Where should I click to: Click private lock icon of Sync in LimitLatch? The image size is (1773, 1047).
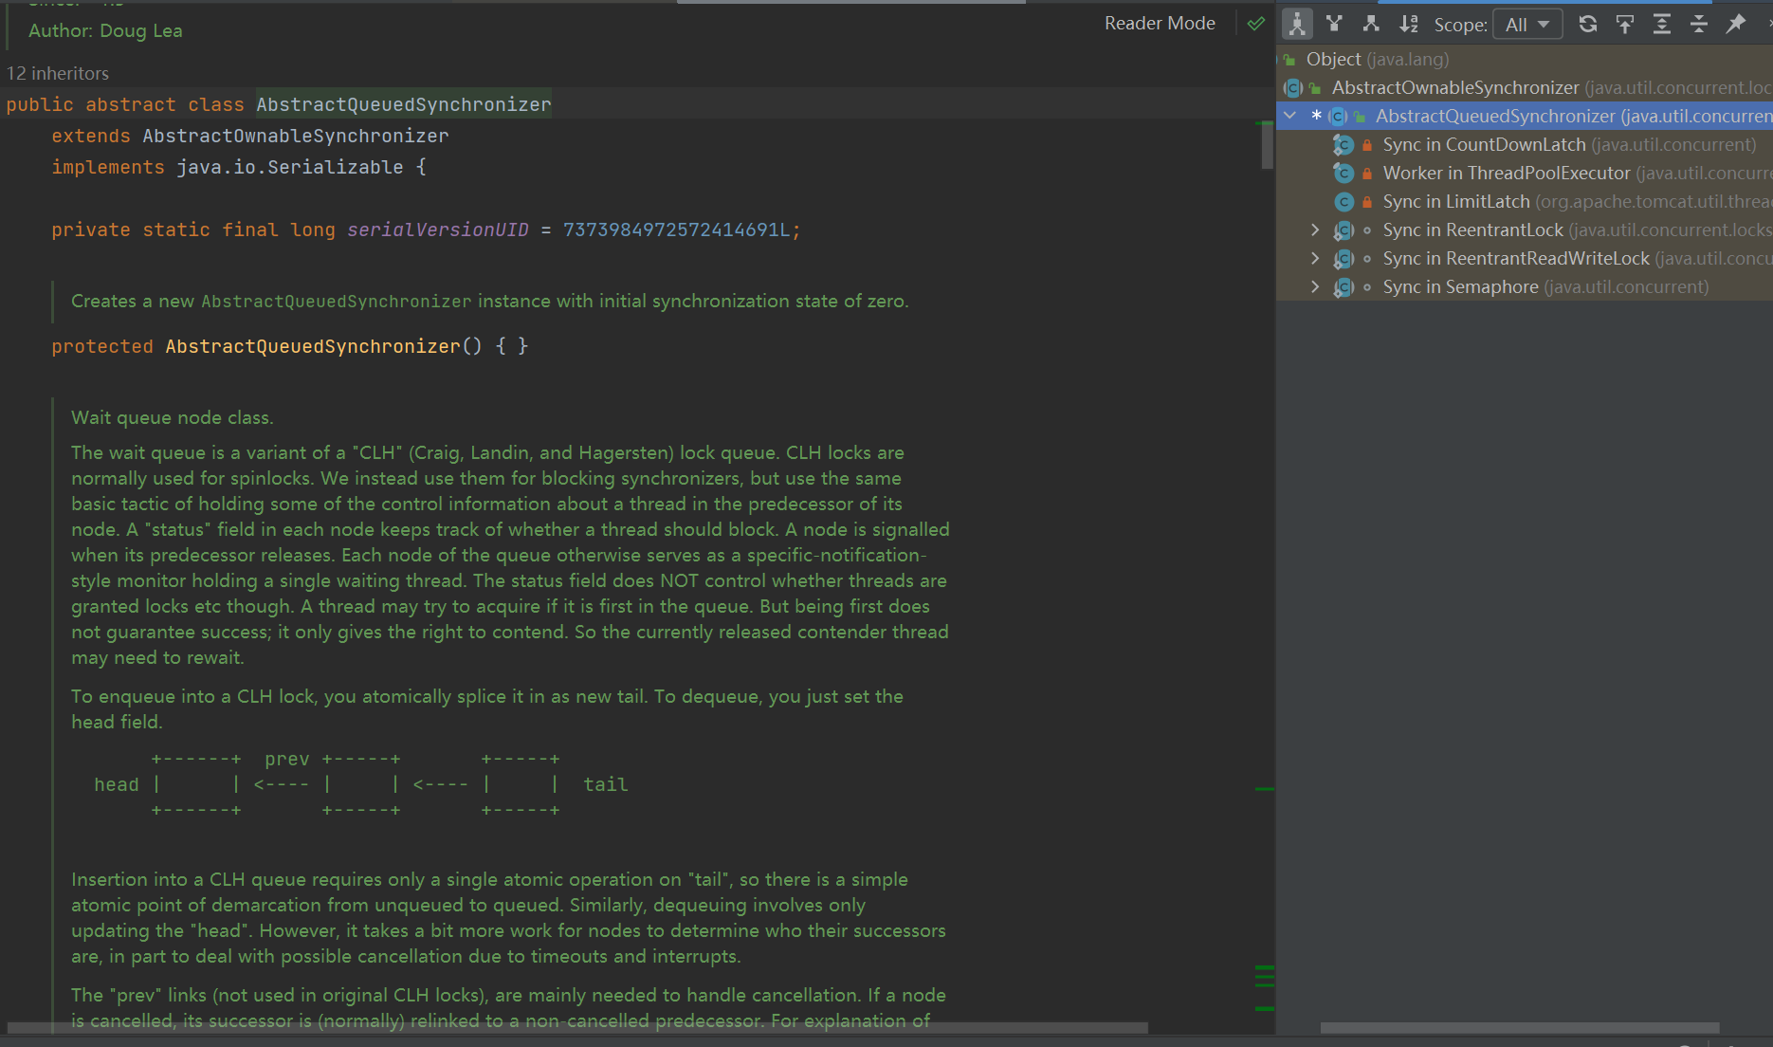1367,202
